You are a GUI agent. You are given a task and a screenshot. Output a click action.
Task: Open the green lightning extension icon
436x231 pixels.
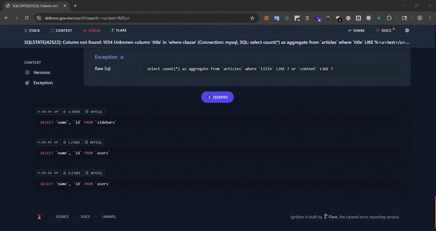point(379,18)
